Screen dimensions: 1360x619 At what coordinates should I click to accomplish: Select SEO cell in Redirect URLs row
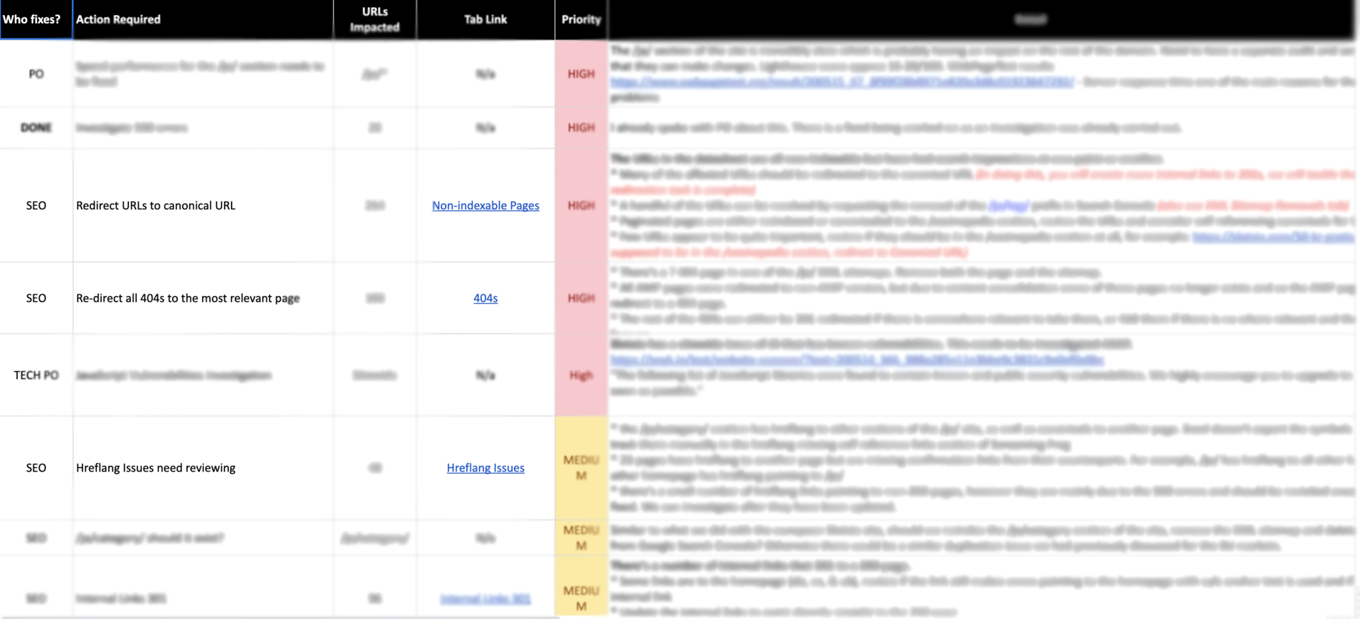36,205
